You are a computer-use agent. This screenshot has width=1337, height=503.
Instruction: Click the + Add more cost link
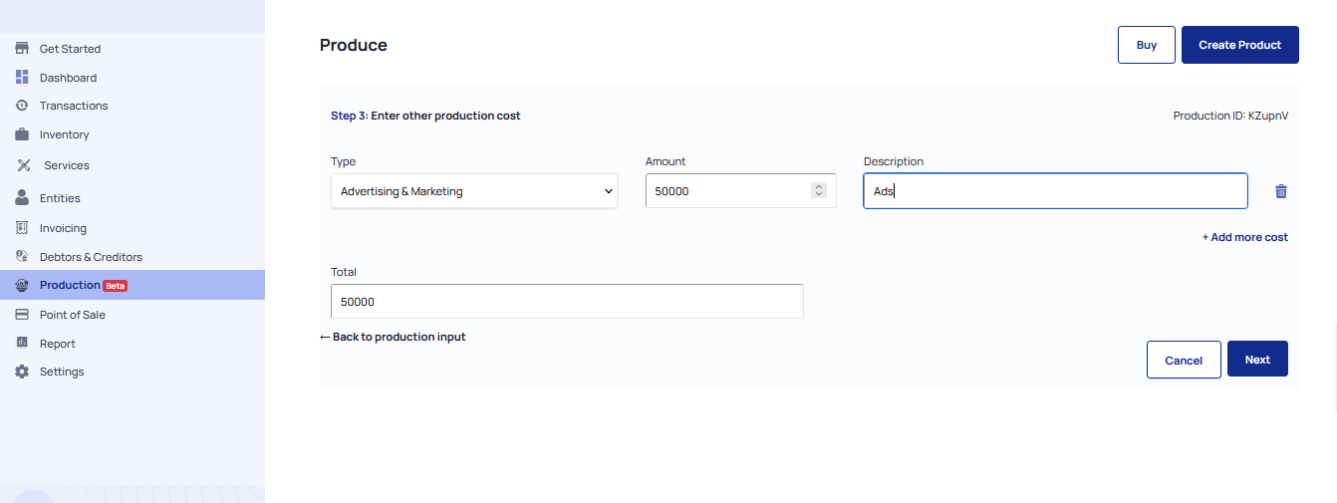click(x=1245, y=237)
